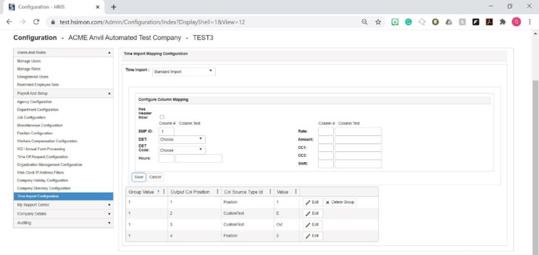
Task: Open the Value column menu dots
Action: (296, 192)
